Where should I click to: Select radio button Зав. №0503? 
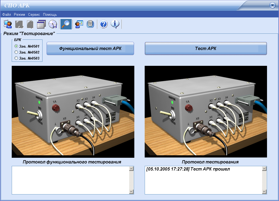point(16,58)
